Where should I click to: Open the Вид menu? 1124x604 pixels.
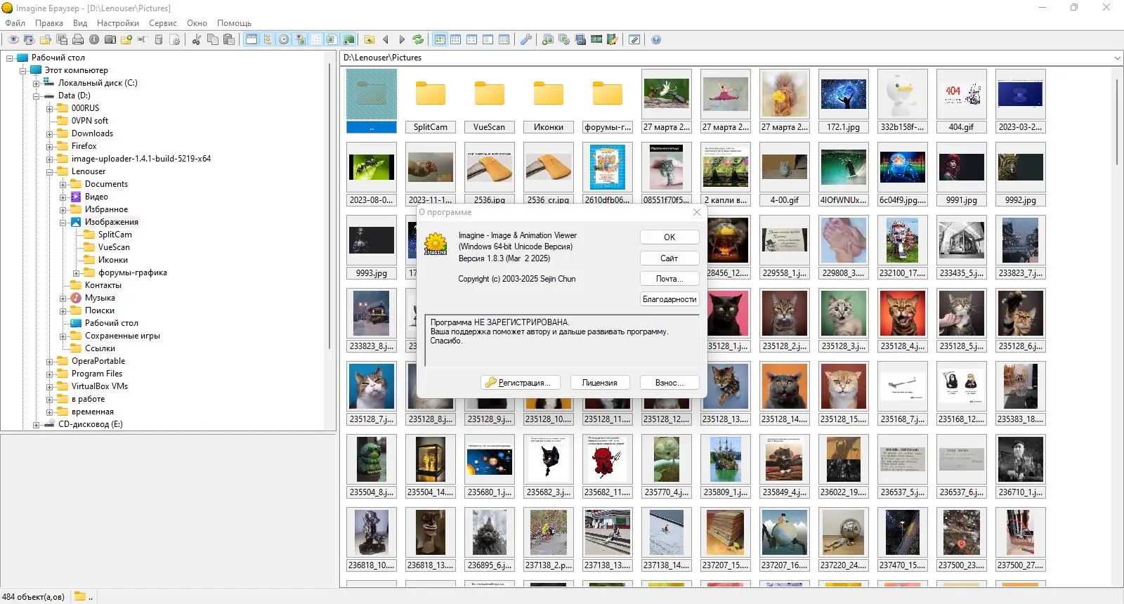80,23
